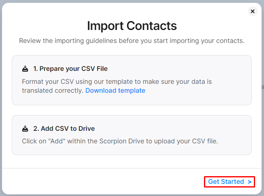Image resolution: width=264 pixels, height=196 pixels.
Task: Click the 'translated correctly.' text before the link
Action: pyautogui.click(x=53, y=91)
